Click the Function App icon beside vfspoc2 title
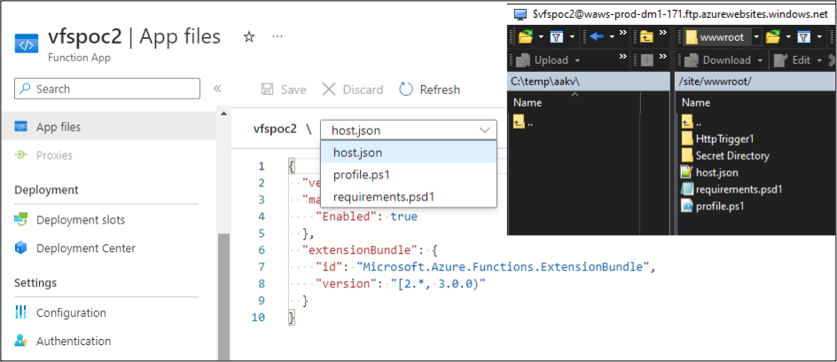This screenshot has height=362, width=837. [26, 45]
